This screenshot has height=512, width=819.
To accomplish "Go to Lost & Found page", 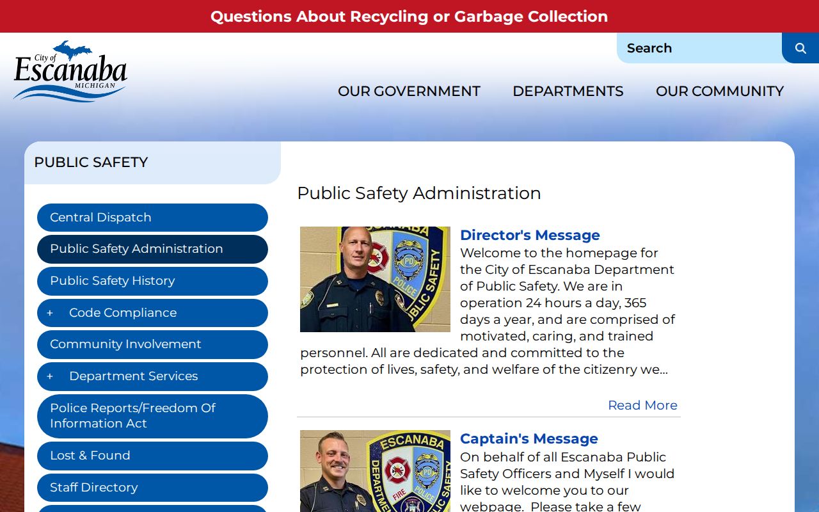I will pyautogui.click(x=152, y=456).
